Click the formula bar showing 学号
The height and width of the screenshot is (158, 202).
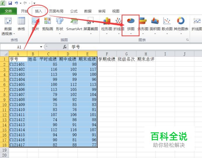click(x=135, y=47)
